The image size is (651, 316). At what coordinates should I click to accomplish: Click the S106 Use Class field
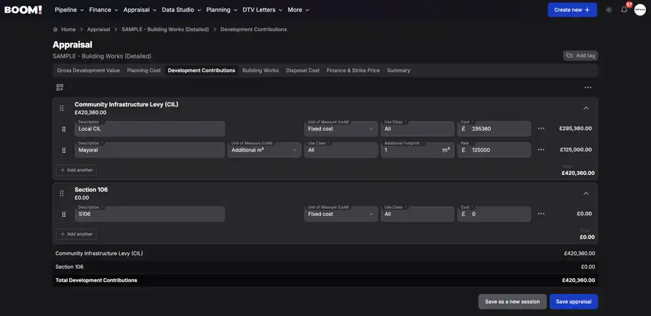coord(417,214)
